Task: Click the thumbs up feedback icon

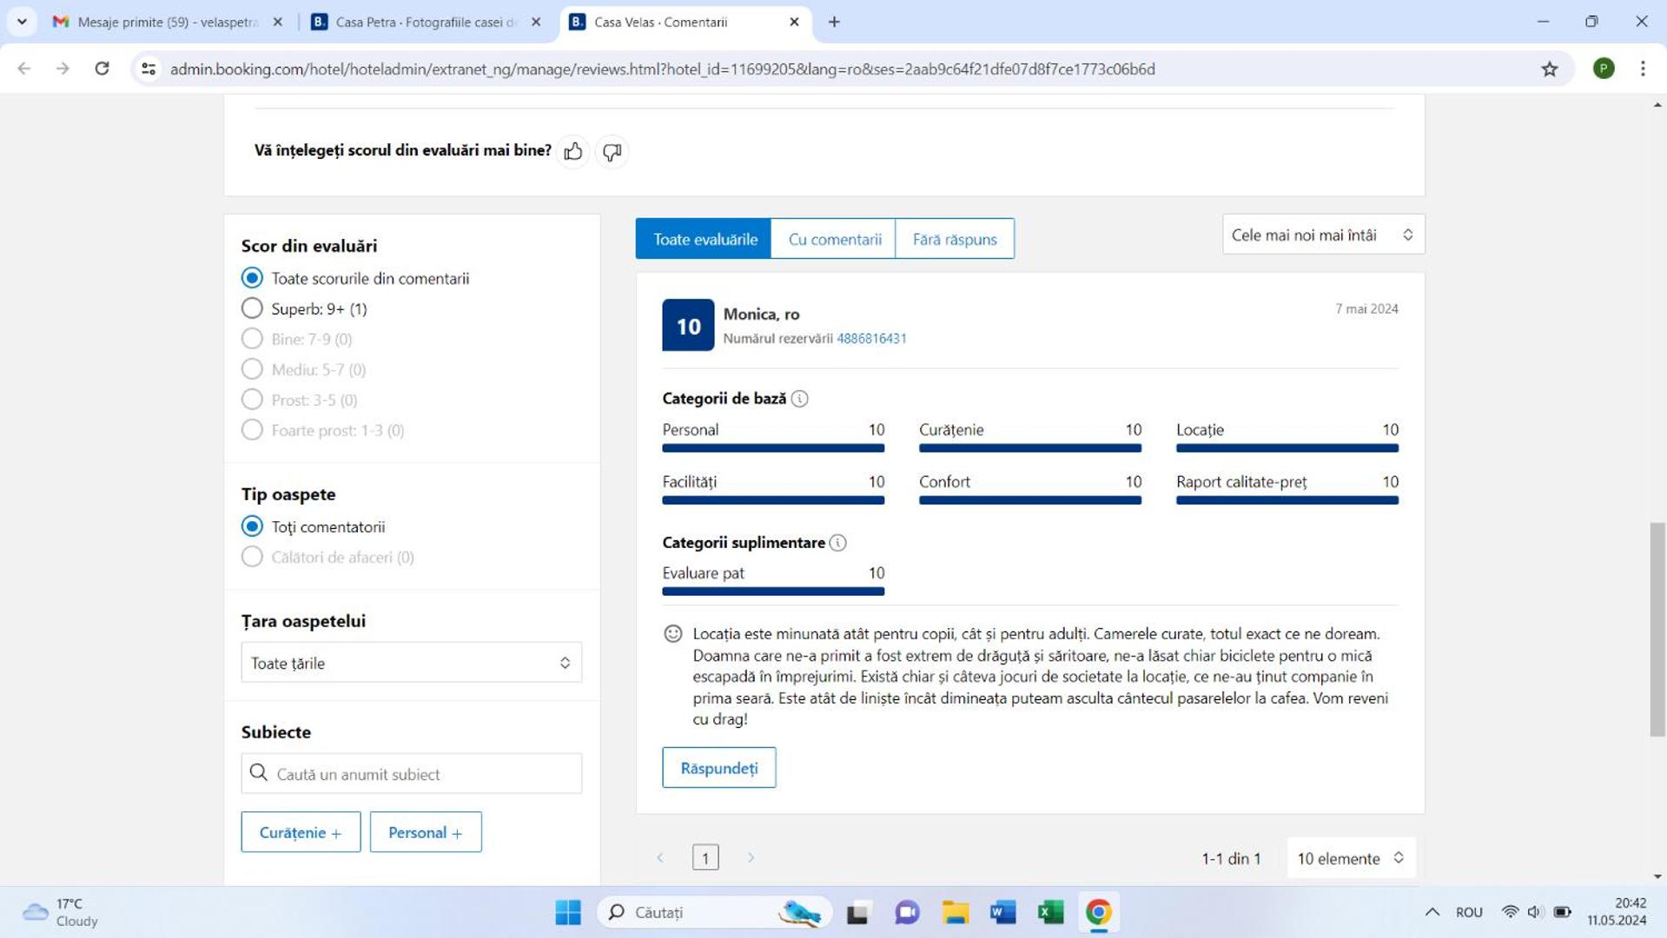Action: pyautogui.click(x=573, y=151)
